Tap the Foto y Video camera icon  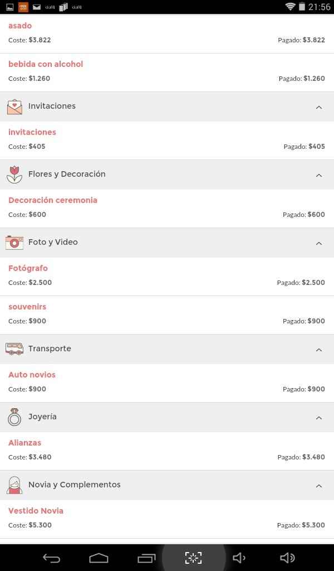pos(14,242)
